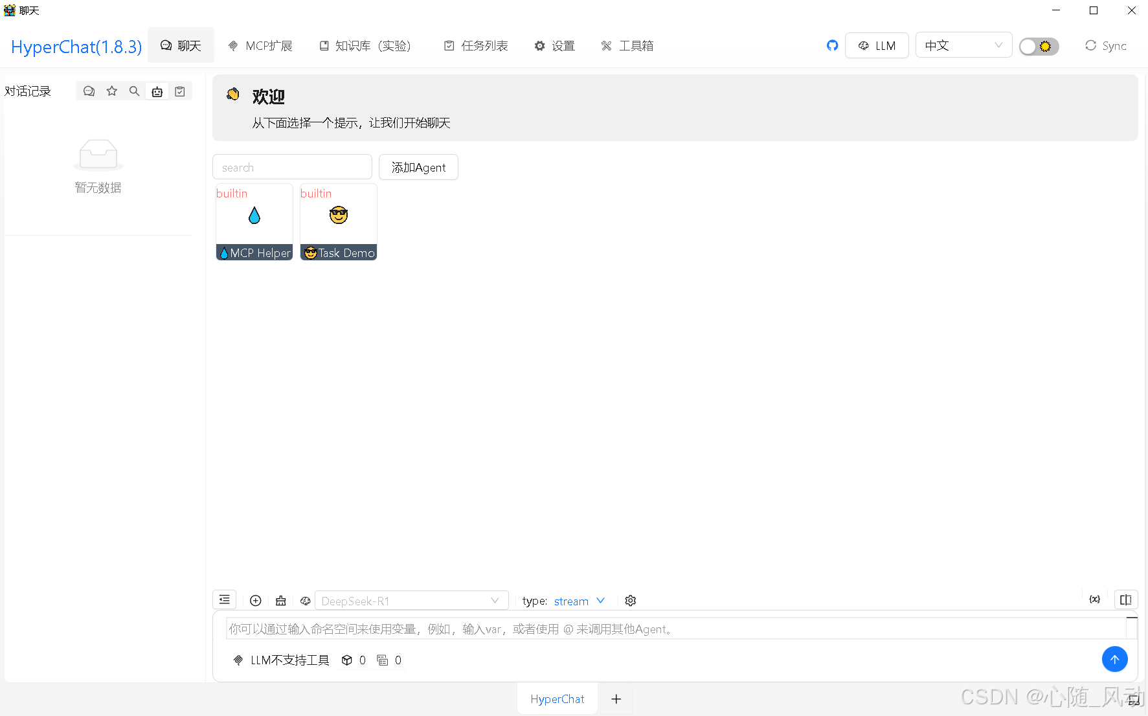Viewport: 1148px width, 716px height.
Task: Click the {x} variables icon
Action: pyautogui.click(x=1095, y=599)
